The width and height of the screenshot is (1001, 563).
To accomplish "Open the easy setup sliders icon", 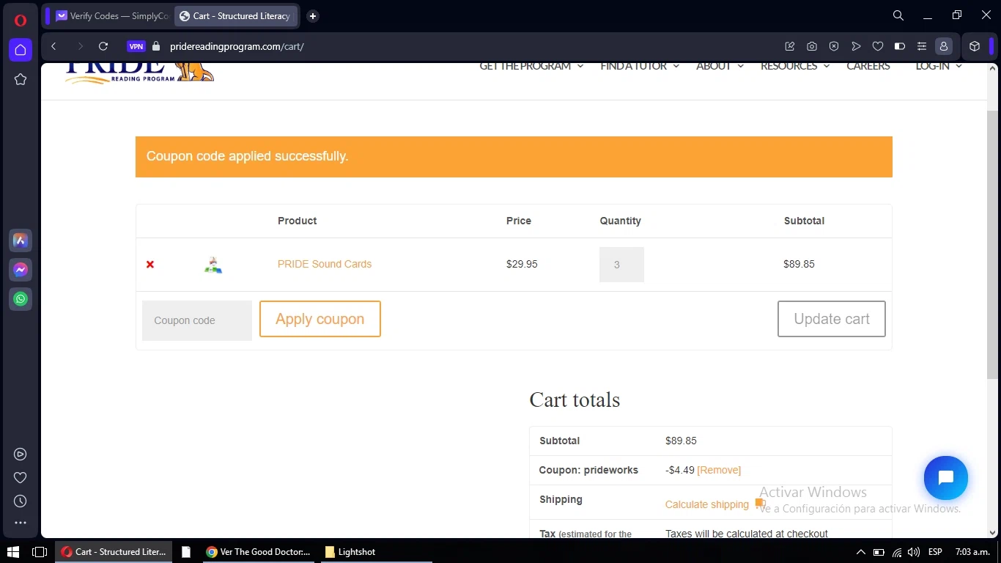I will [922, 46].
